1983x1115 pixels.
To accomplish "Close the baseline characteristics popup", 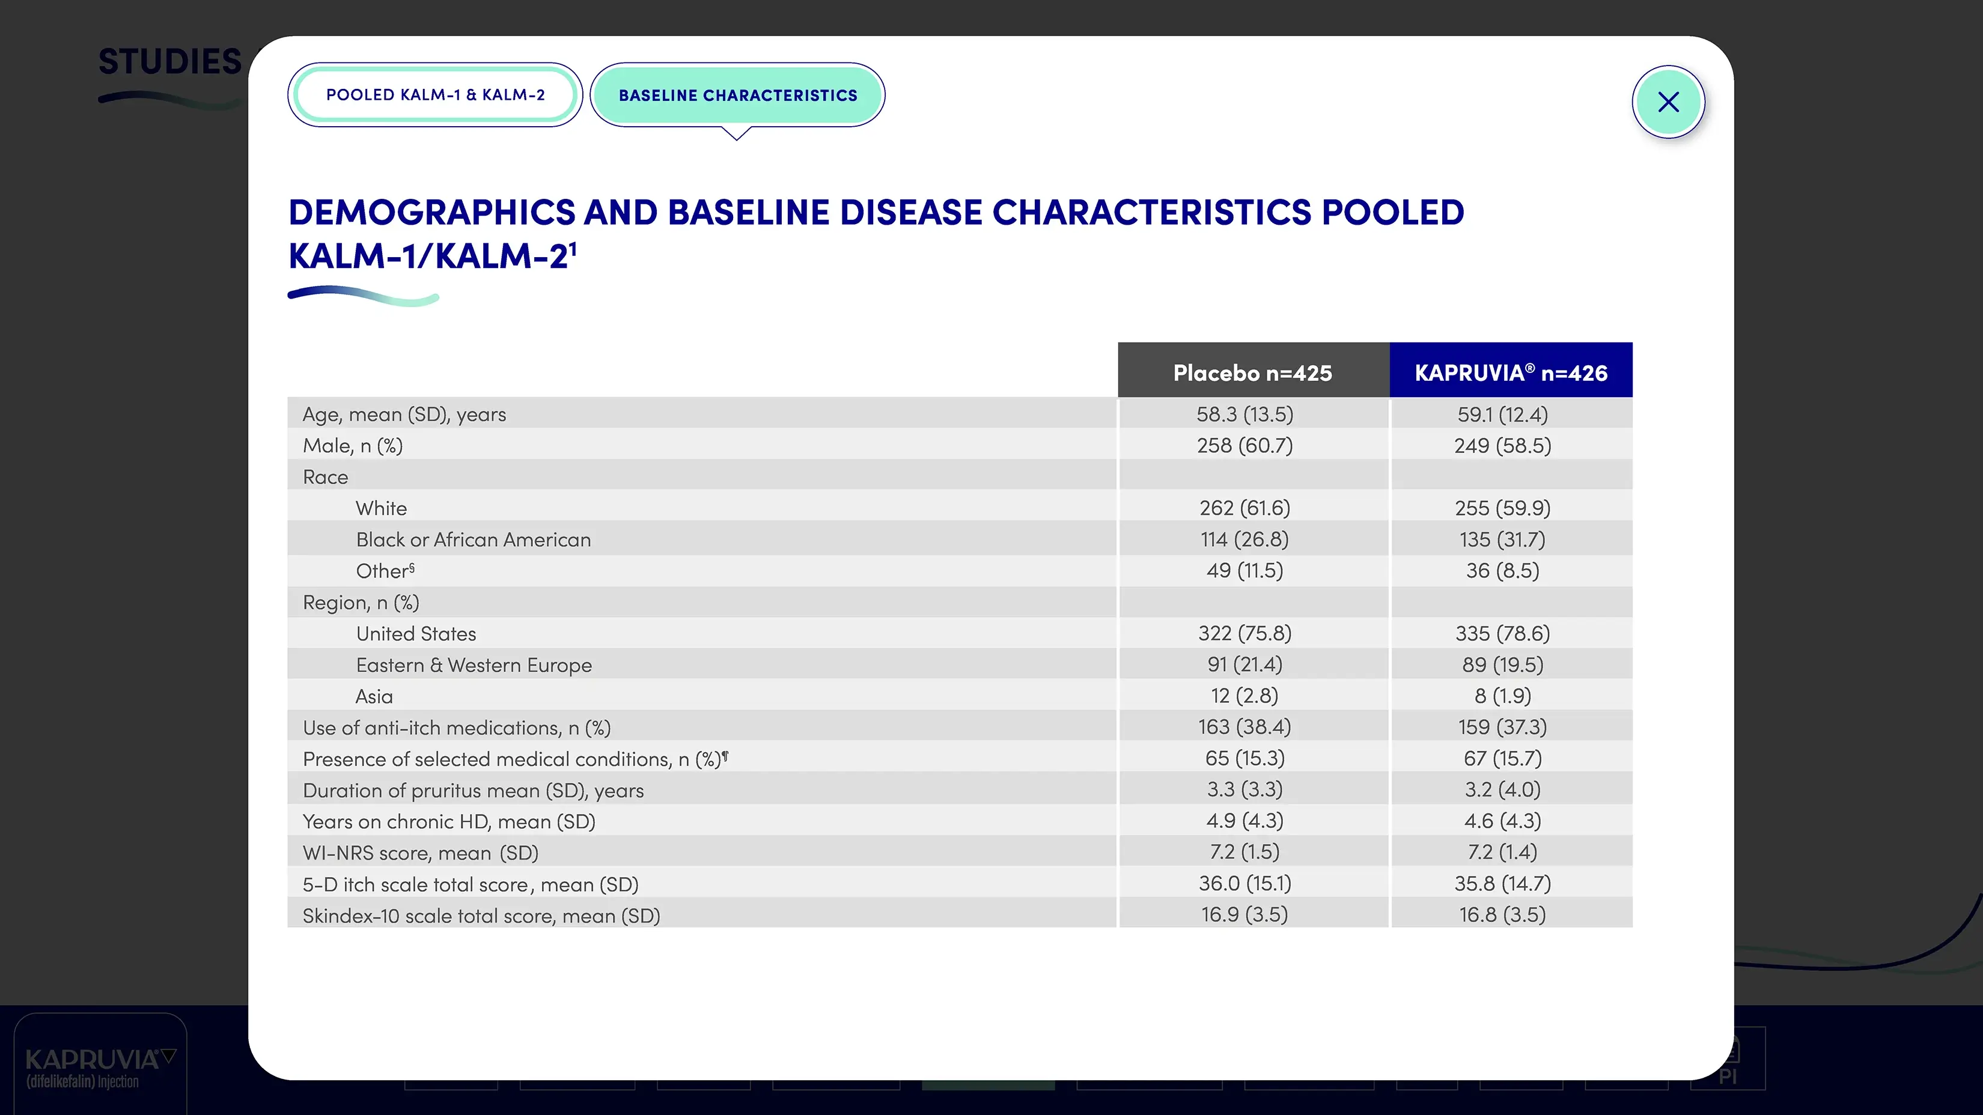I will [x=1668, y=102].
